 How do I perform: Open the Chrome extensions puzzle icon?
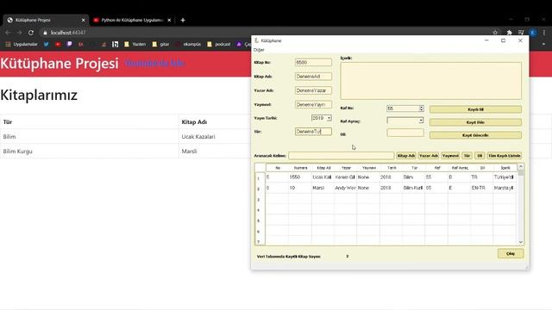point(509,33)
